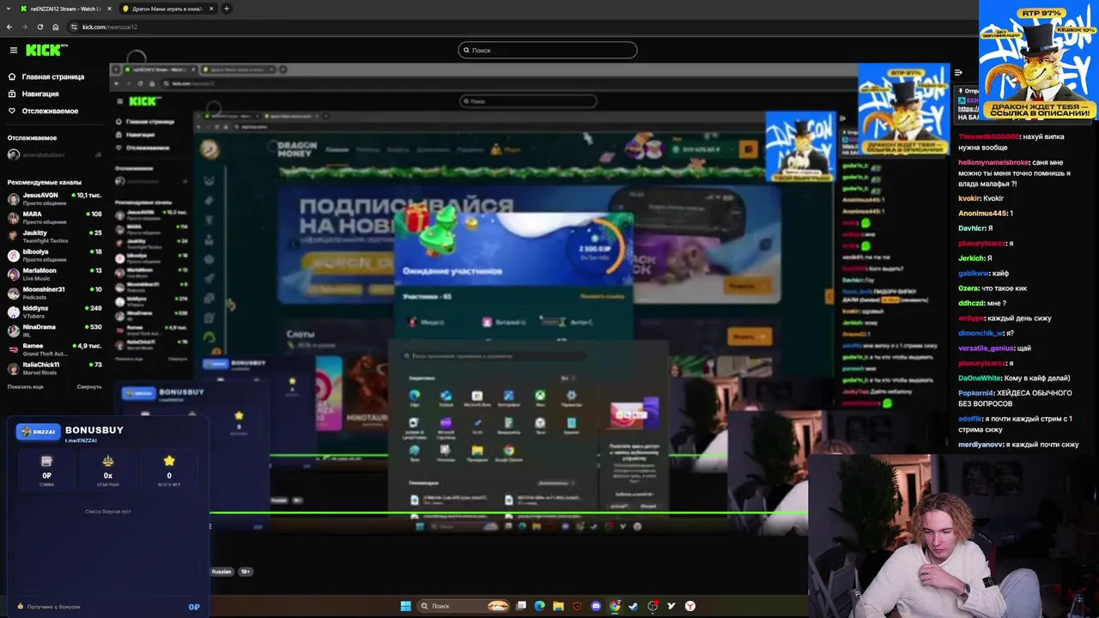Go to Главная страница

coord(52,76)
